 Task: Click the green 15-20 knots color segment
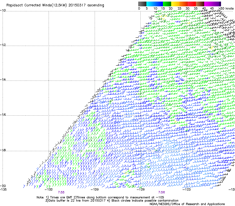tap(167, 4)
